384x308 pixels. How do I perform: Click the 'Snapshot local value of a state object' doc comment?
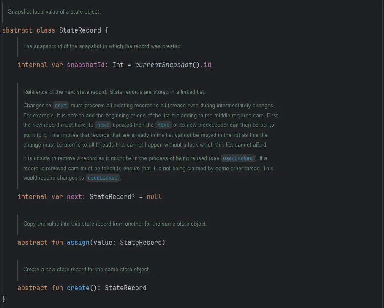(54, 12)
